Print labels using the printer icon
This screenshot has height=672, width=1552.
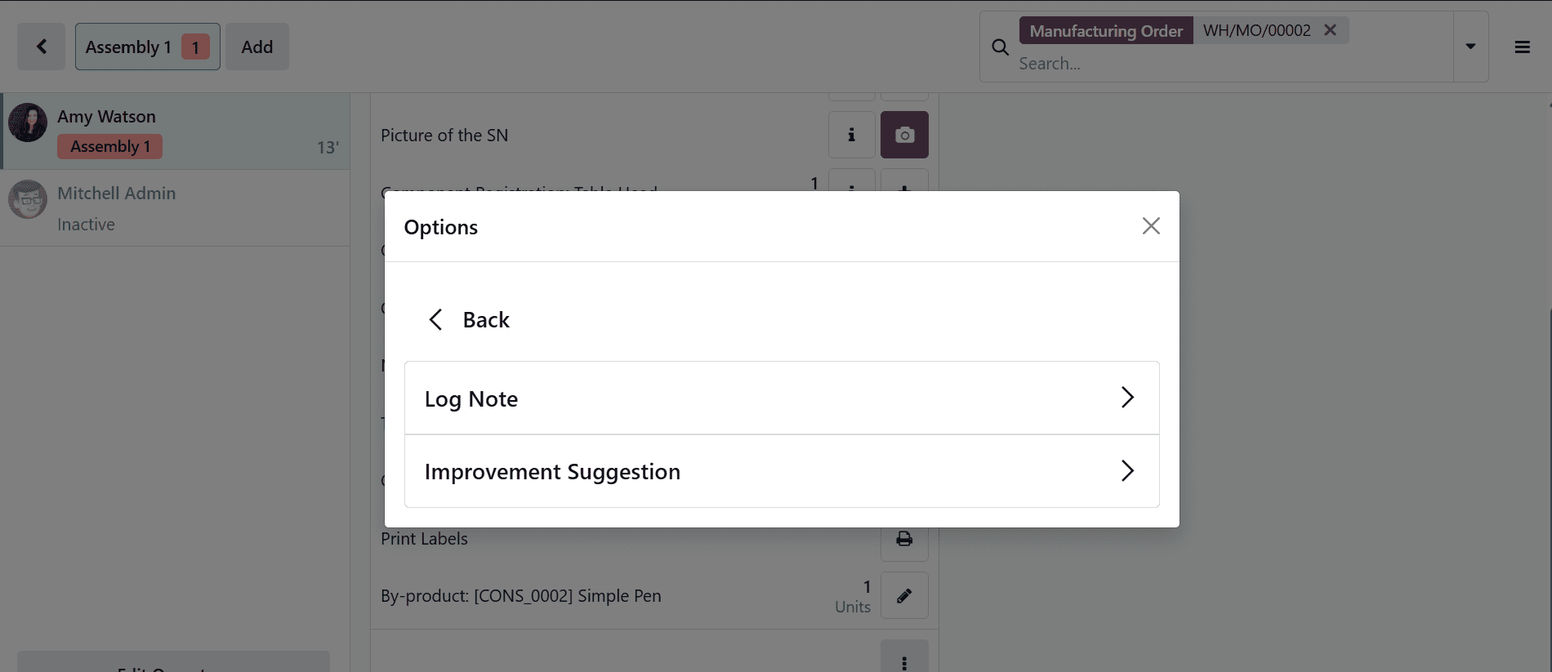[x=903, y=539]
